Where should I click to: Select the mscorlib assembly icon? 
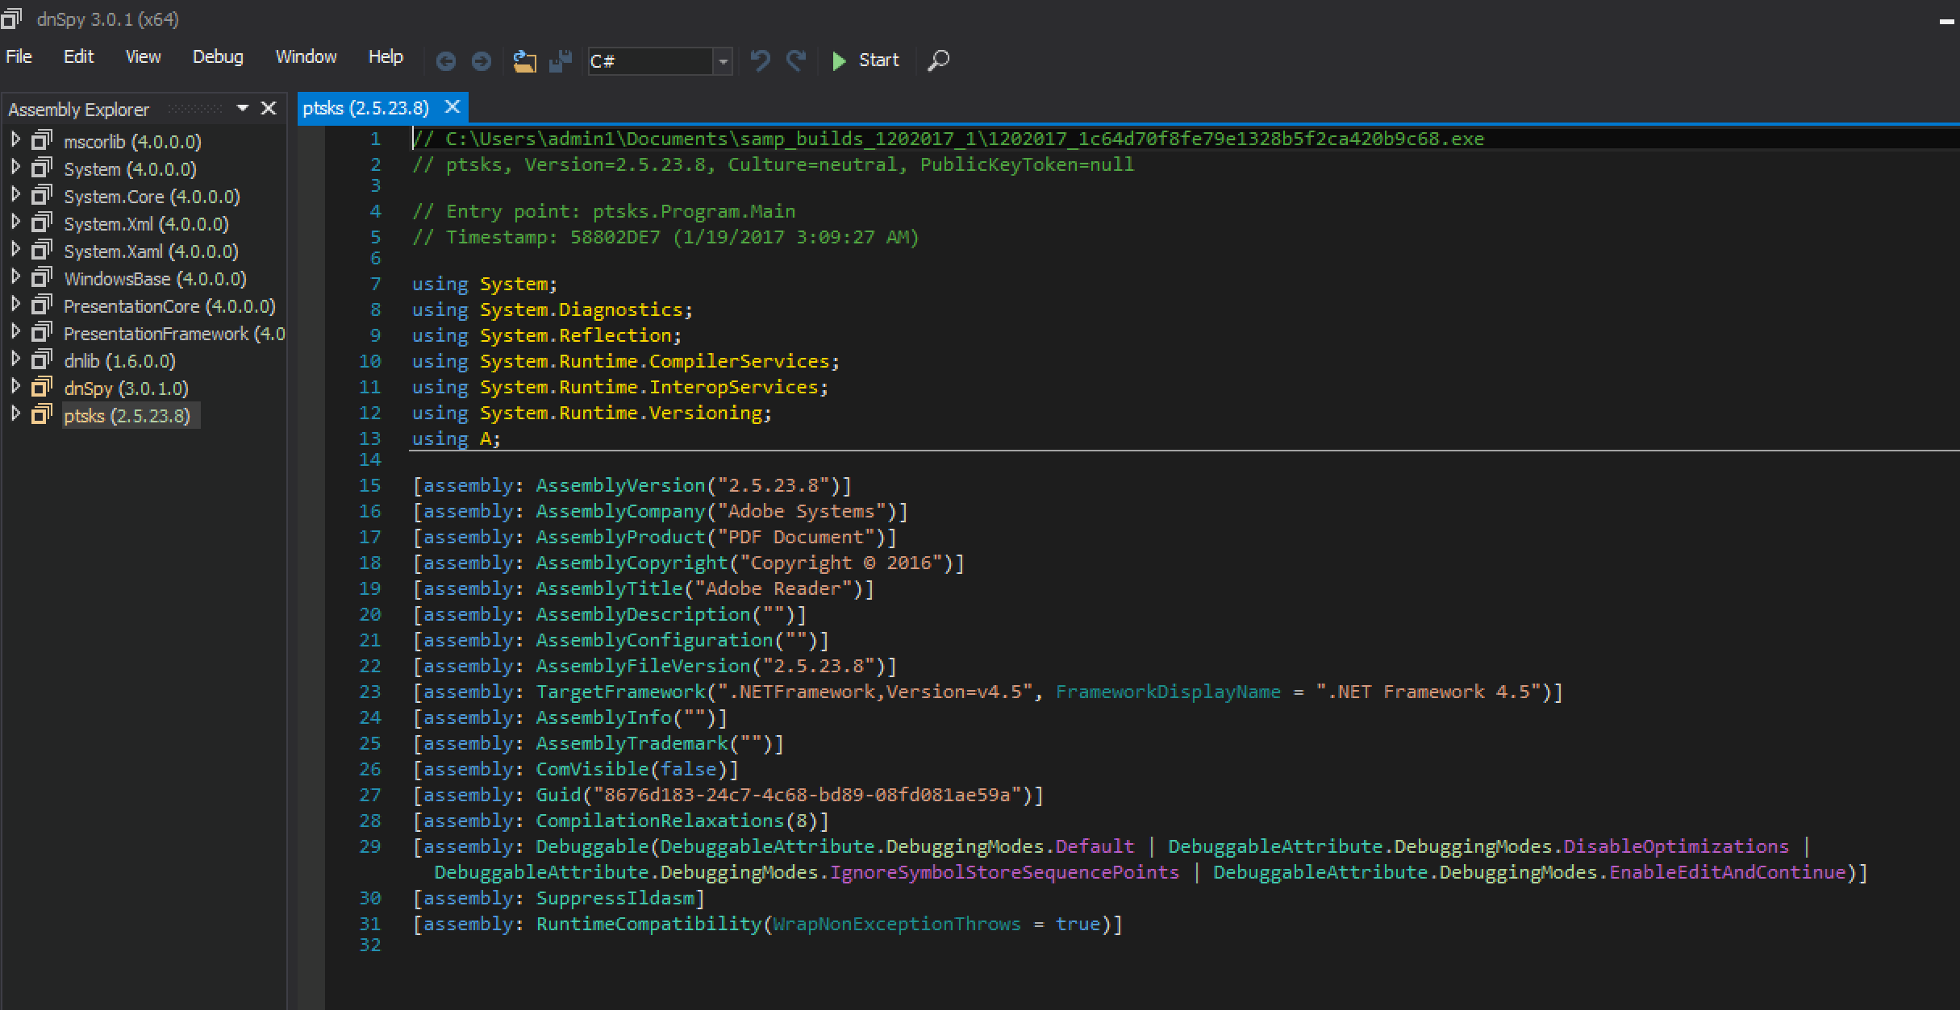coord(42,141)
